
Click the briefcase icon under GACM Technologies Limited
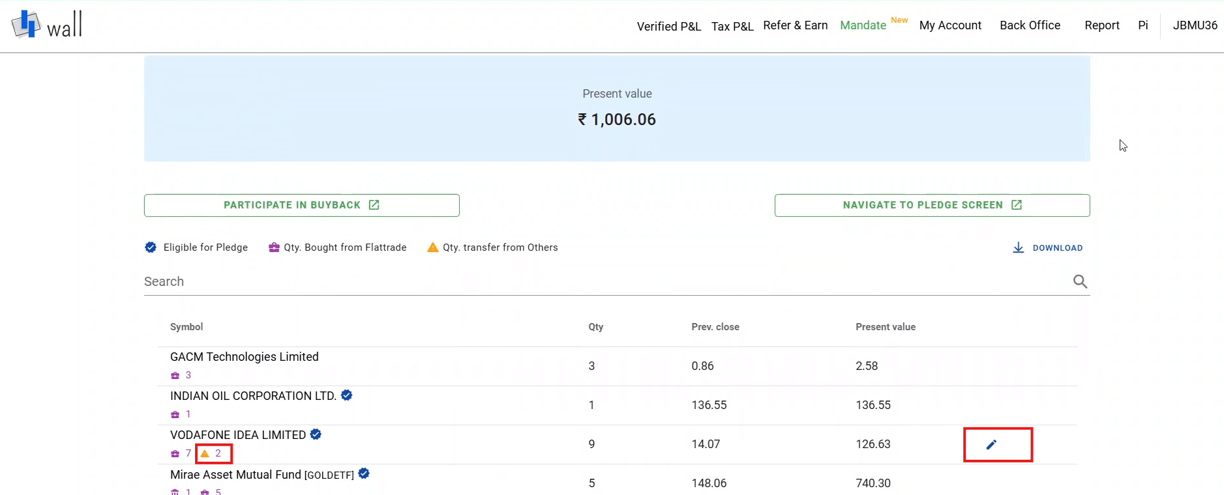(x=175, y=375)
